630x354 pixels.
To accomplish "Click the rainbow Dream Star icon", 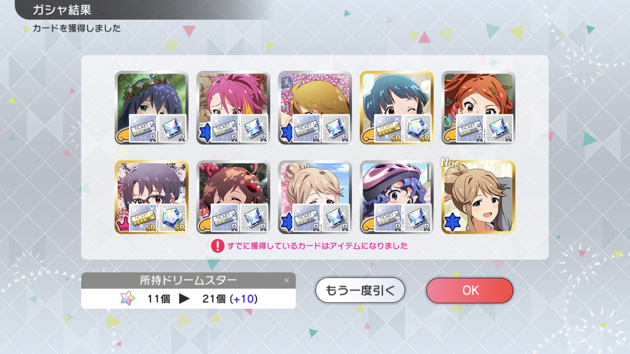I will click(x=128, y=298).
